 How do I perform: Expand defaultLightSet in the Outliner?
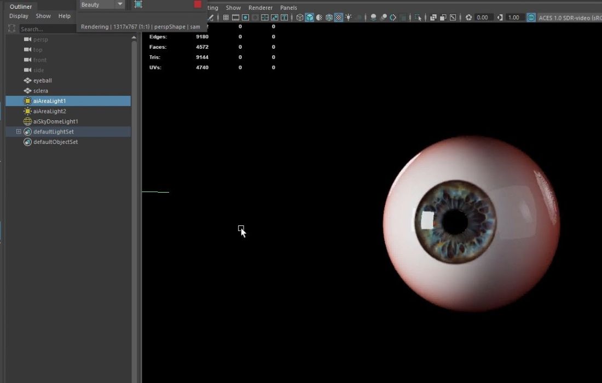19,131
